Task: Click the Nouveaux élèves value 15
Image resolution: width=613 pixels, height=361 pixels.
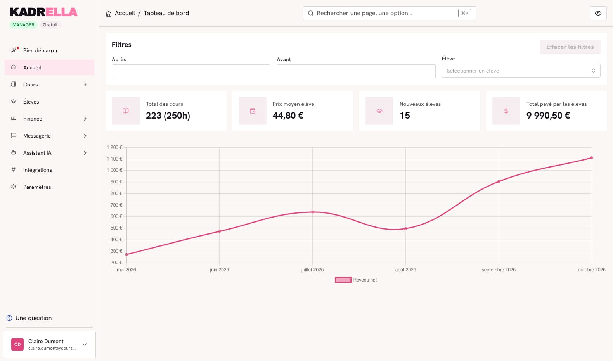Action: tap(405, 116)
